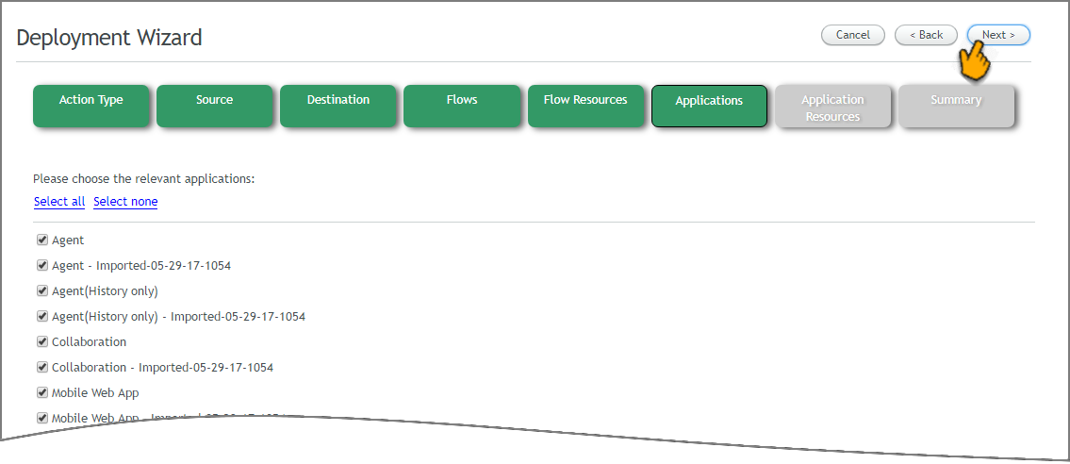Uncheck the Agent checkbox

click(42, 240)
